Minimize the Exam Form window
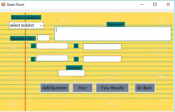Viewport: 175px width, 112px height. 142,4
